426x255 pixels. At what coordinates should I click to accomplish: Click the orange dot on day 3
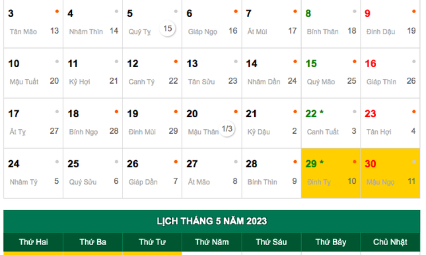point(57,12)
